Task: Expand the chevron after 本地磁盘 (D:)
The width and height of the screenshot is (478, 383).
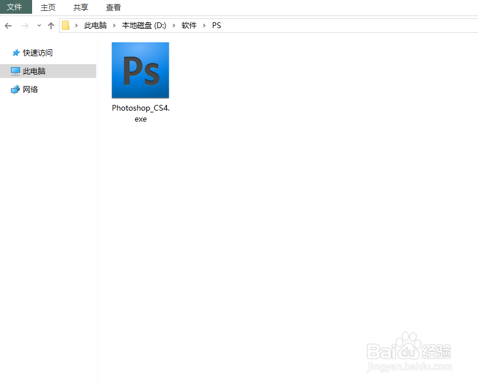Action: click(173, 25)
